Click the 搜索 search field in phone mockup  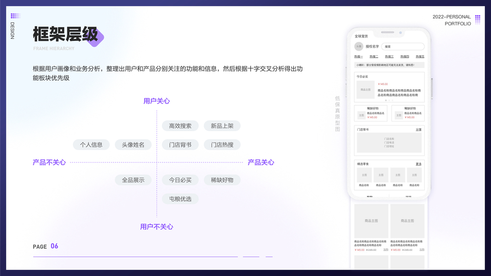tap(403, 46)
